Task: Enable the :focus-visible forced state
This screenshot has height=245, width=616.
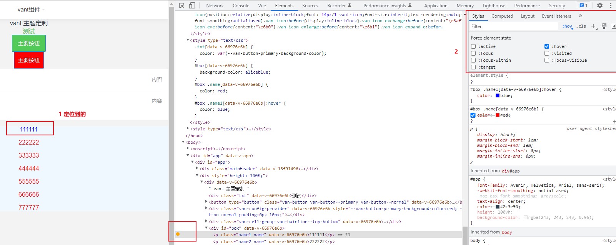Action: (547, 60)
